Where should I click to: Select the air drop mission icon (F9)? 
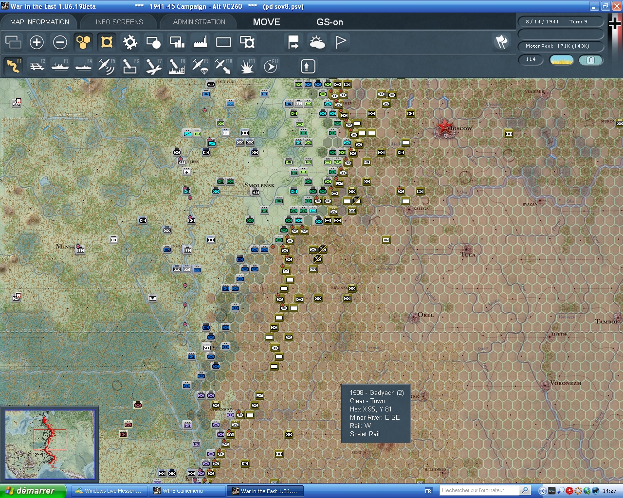200,66
